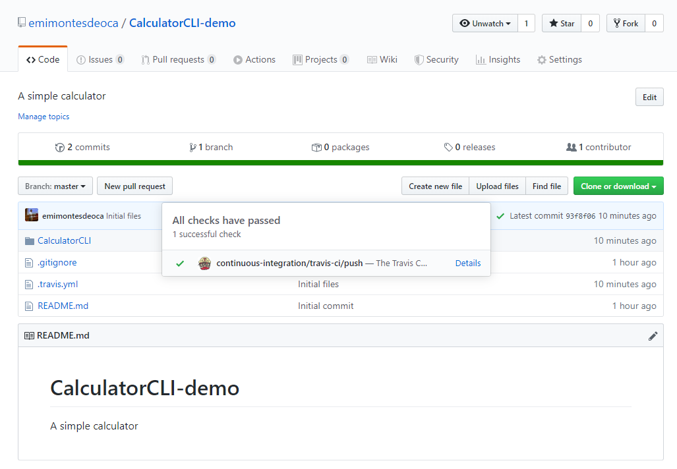The width and height of the screenshot is (677, 469).
Task: Click the CalculatorCLI folder icon
Action: point(29,241)
